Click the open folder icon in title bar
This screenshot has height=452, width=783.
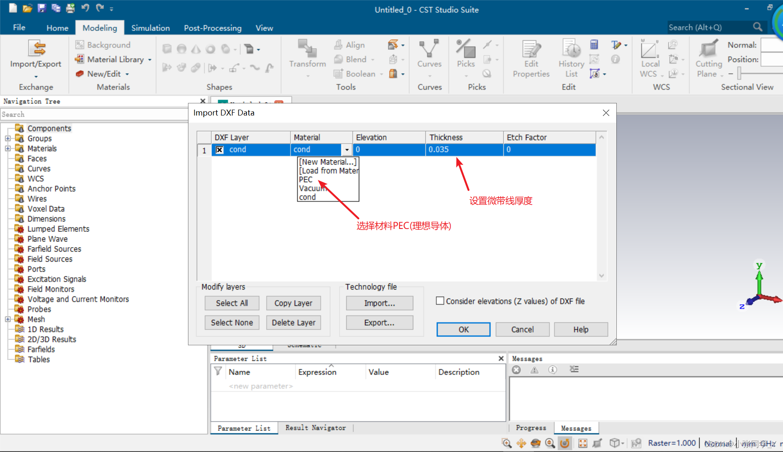[x=28, y=8]
